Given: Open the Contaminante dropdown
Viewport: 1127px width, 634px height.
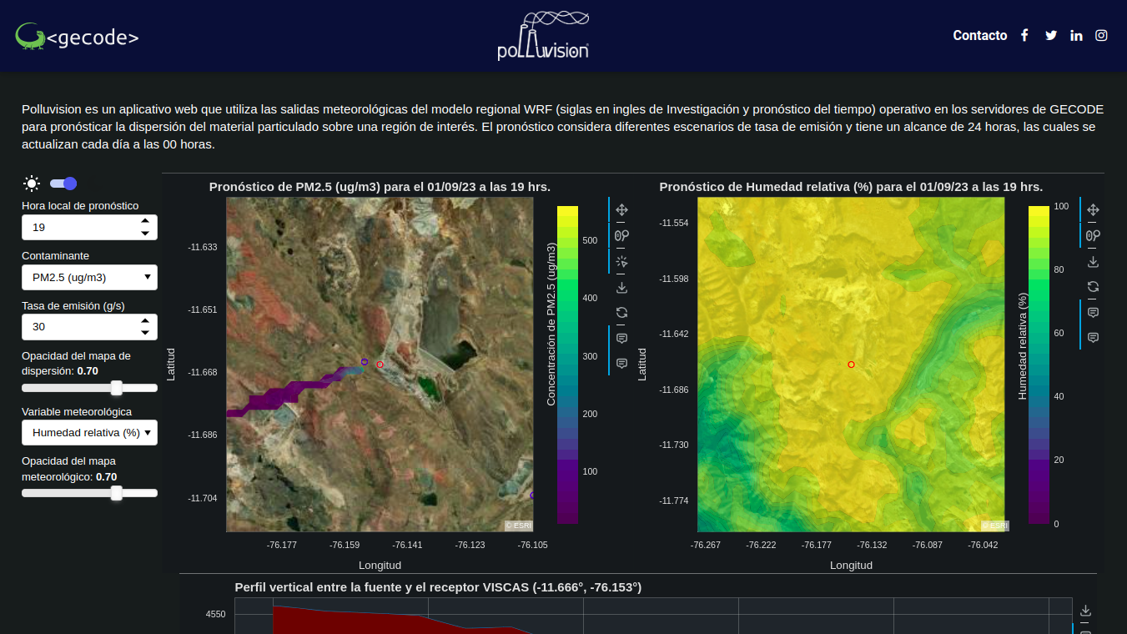Looking at the screenshot, I should click(89, 277).
